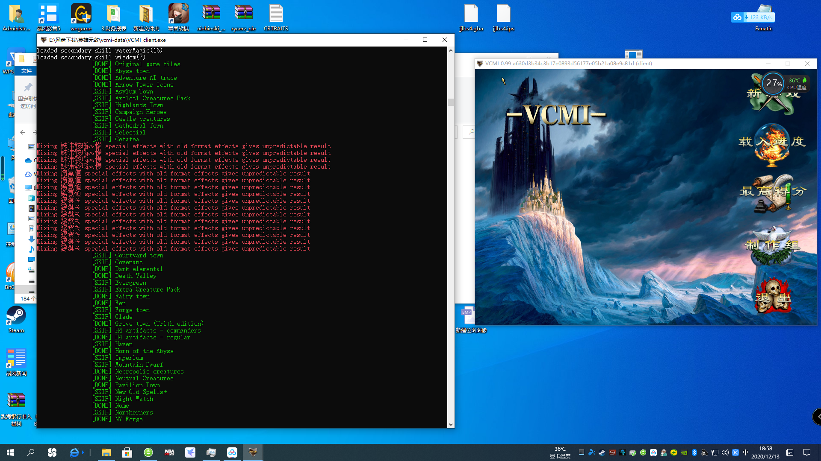The width and height of the screenshot is (821, 461).
Task: Open Microsoft Store from the taskbar
Action: 127,452
